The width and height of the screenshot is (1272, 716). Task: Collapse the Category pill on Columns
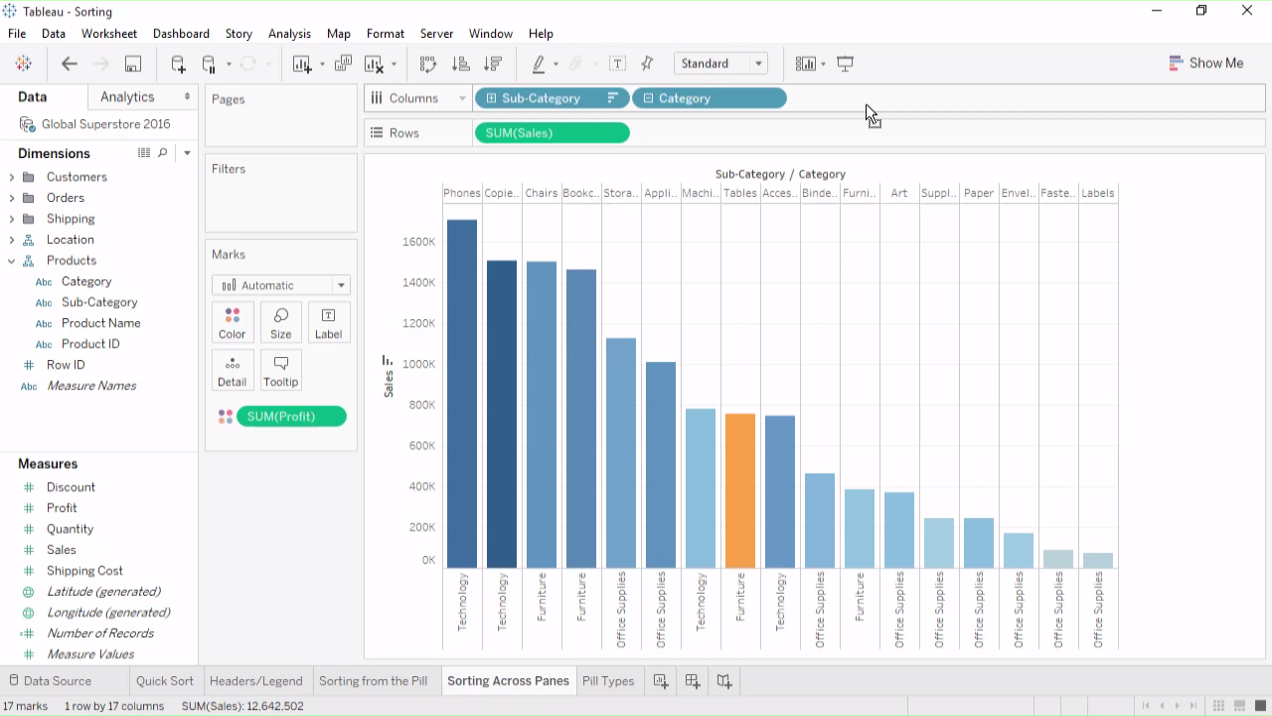click(x=648, y=98)
